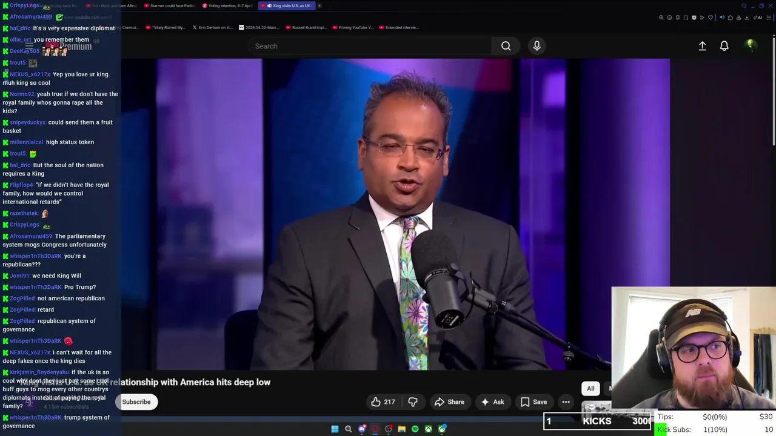The width and height of the screenshot is (776, 436).
Task: Subscribe to the channel
Action: 136,402
